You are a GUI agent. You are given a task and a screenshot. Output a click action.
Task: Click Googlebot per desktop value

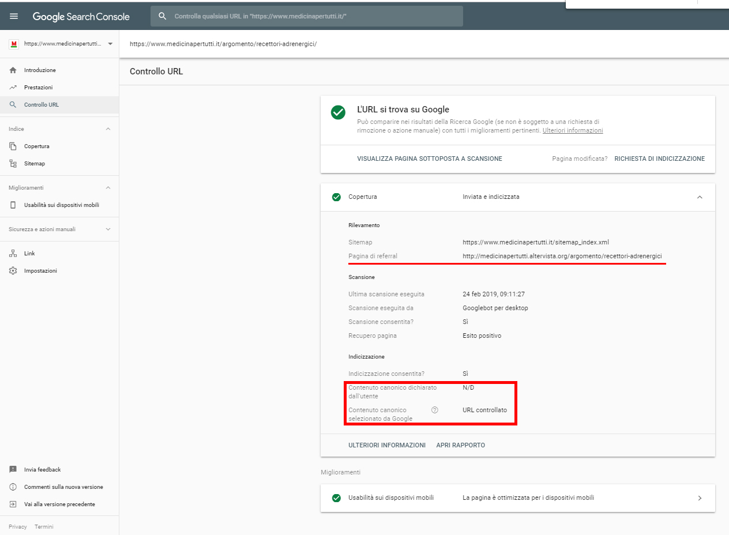pos(495,308)
